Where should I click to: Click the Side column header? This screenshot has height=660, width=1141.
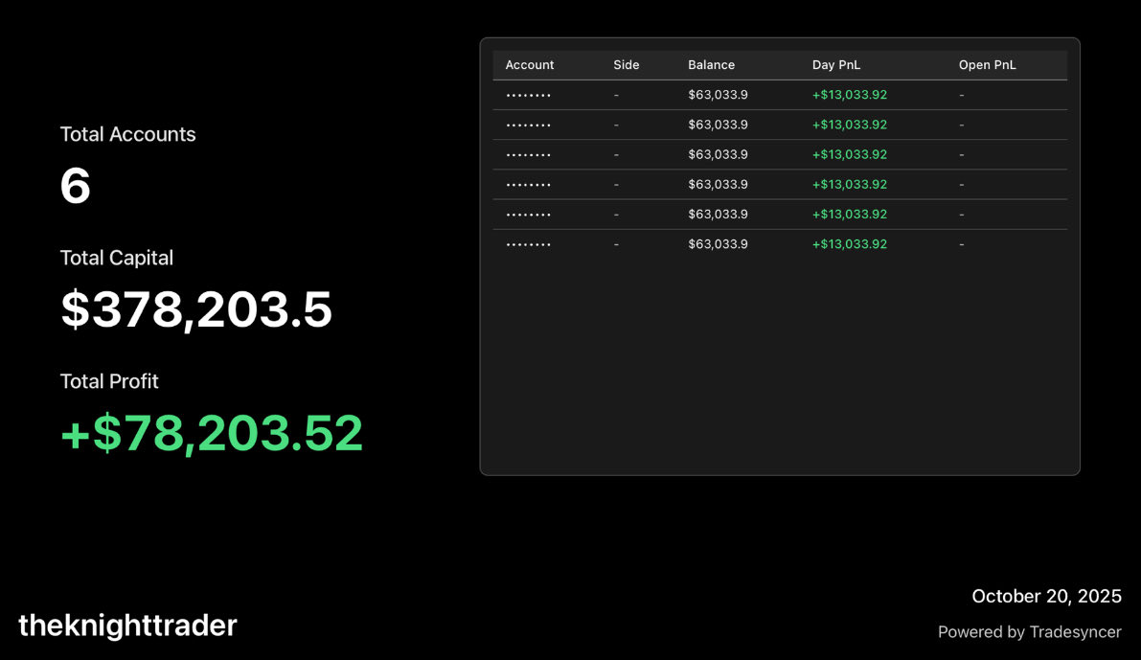(626, 65)
